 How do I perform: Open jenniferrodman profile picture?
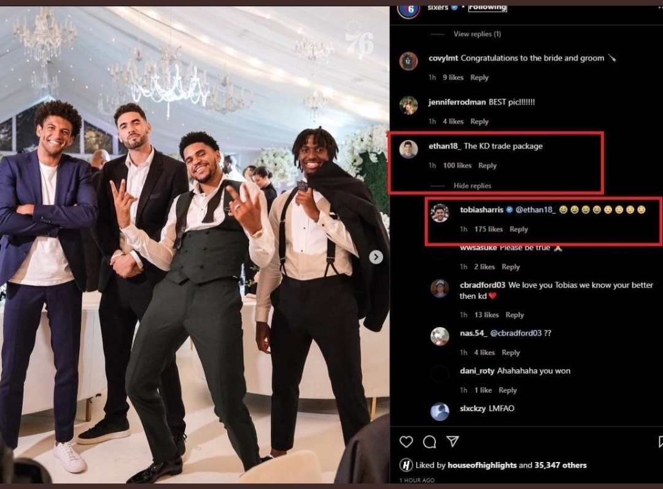[408, 105]
